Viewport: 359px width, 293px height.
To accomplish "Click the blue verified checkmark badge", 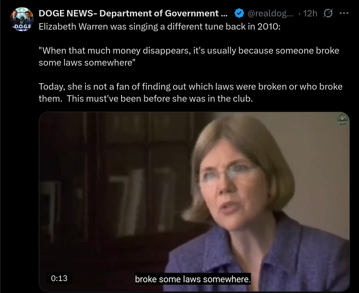I will point(239,13).
